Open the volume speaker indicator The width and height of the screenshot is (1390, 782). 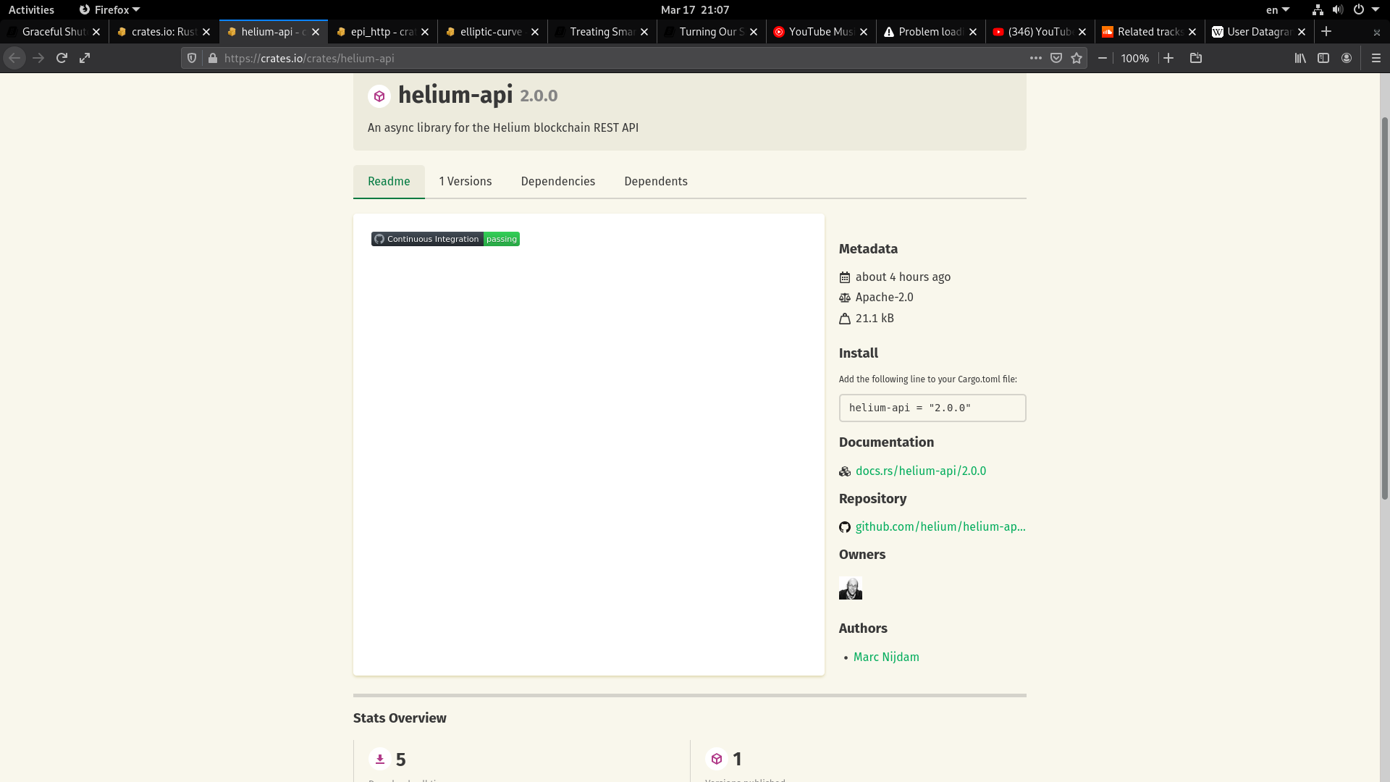(1338, 9)
